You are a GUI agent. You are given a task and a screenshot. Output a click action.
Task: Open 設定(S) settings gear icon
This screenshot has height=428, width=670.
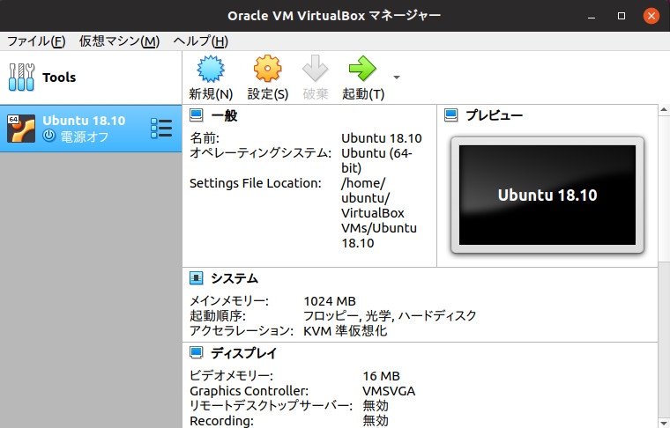(x=267, y=69)
